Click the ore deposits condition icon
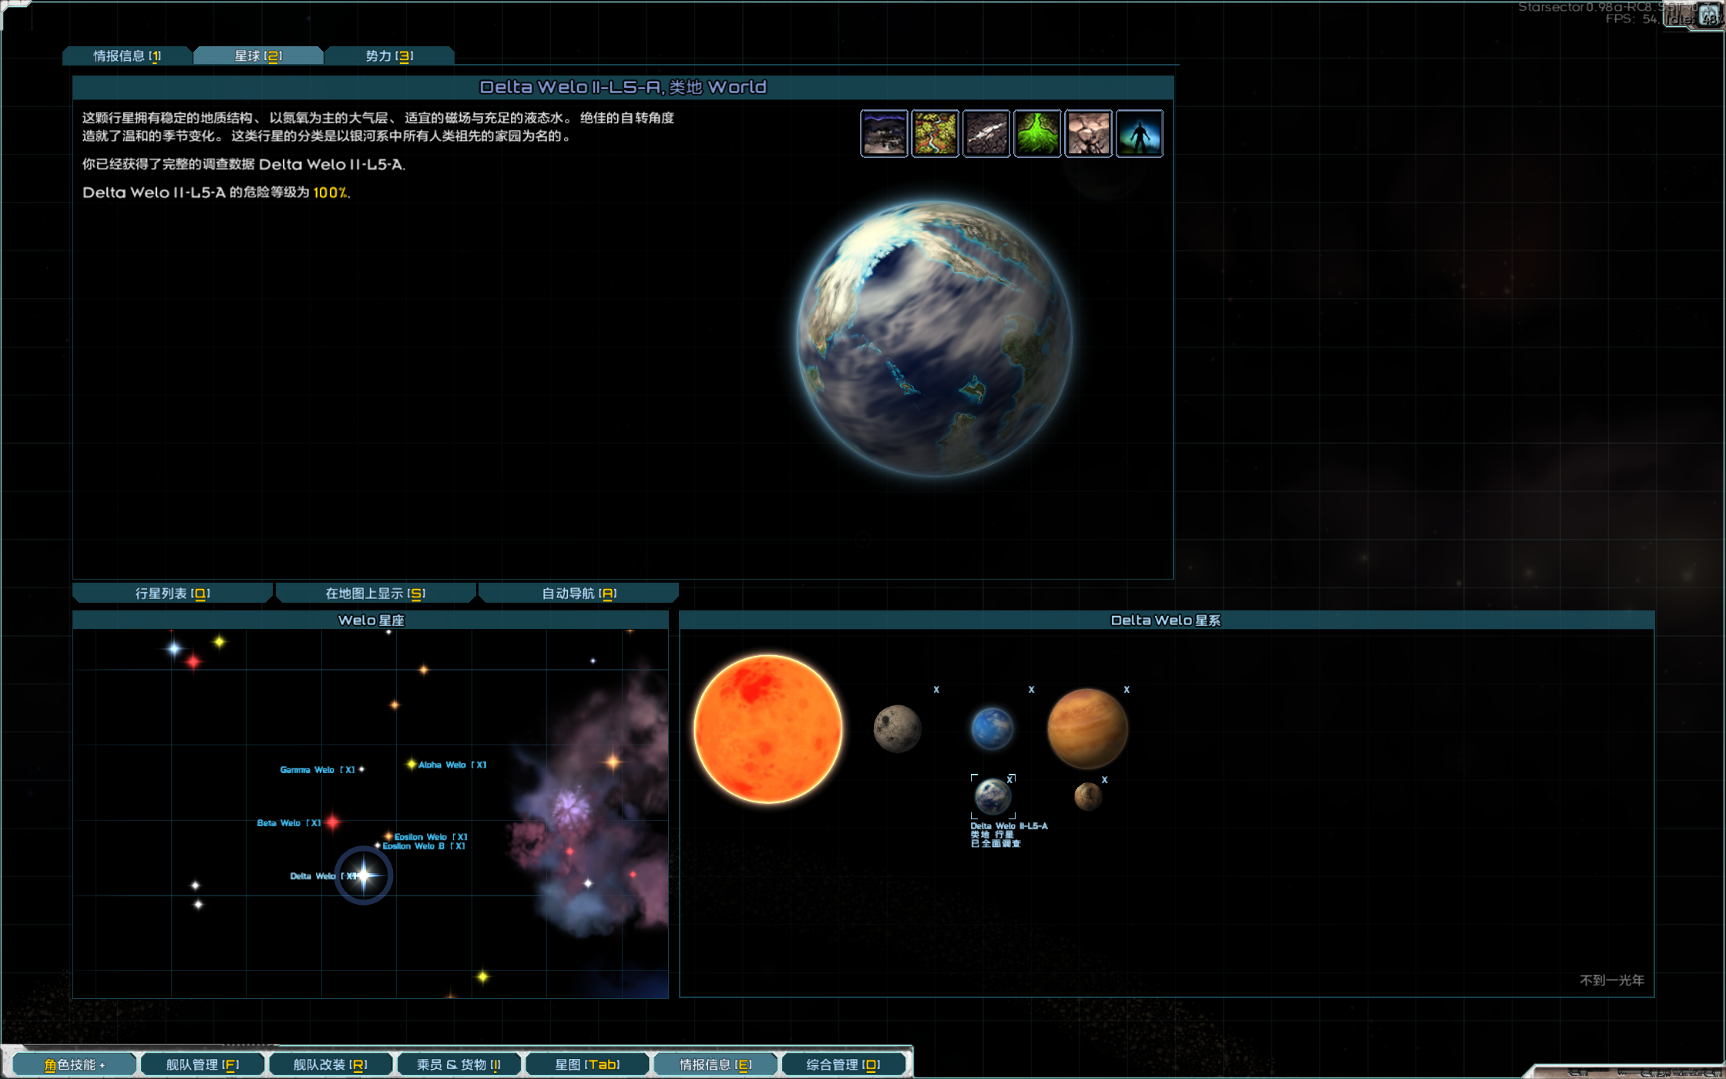The height and width of the screenshot is (1079, 1726). (x=986, y=134)
